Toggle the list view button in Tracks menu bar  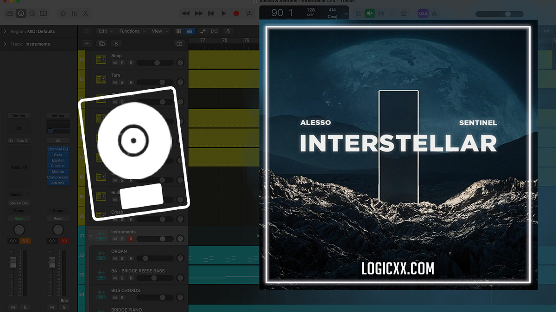click(190, 31)
